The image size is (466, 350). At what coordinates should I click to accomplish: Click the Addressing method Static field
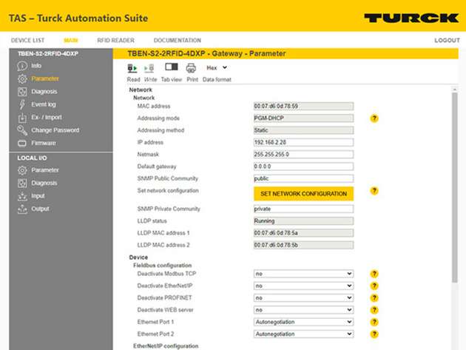303,130
